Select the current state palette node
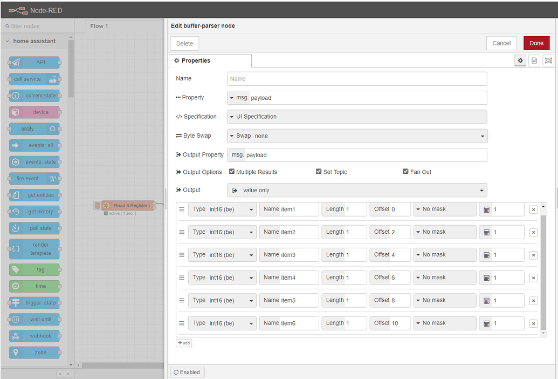This screenshot has height=379, width=558. pos(35,96)
